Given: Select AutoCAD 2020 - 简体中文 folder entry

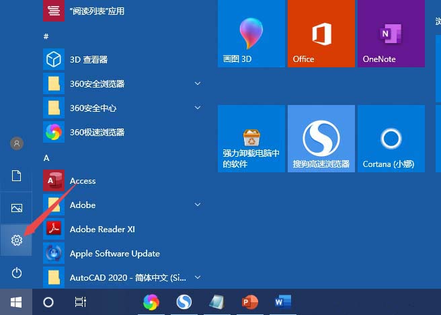Looking at the screenshot, I should point(124,277).
